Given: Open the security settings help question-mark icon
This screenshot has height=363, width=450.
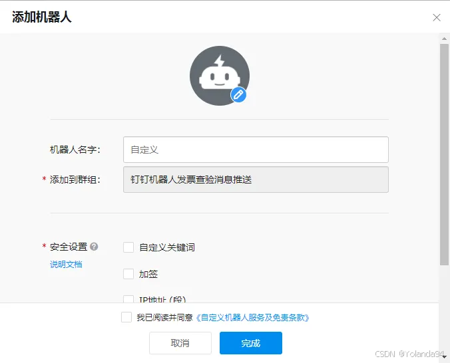Looking at the screenshot, I should pyautogui.click(x=94, y=247).
